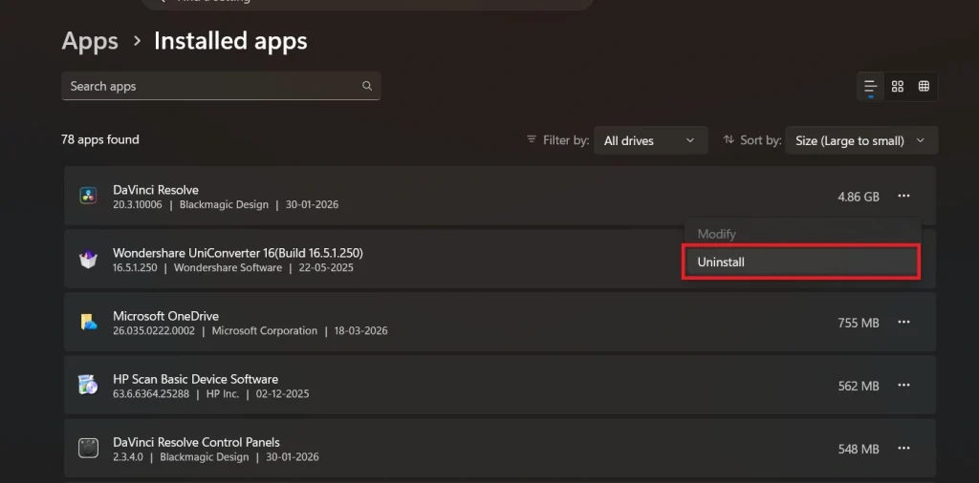Click the Installed apps heading
Viewport: 979px width, 483px height.
[x=230, y=41]
